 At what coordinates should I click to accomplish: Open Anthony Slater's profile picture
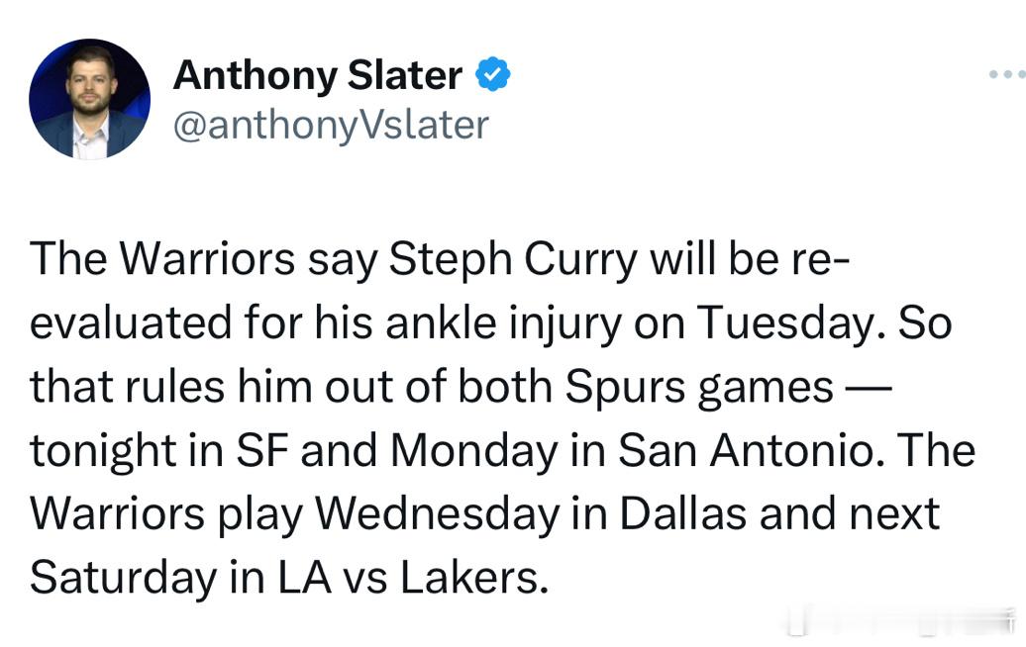89,99
